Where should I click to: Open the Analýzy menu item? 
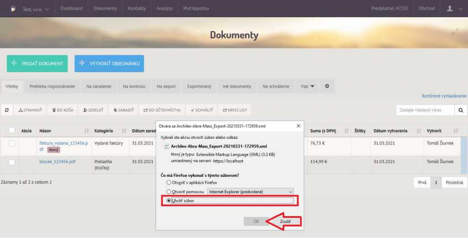(x=165, y=8)
